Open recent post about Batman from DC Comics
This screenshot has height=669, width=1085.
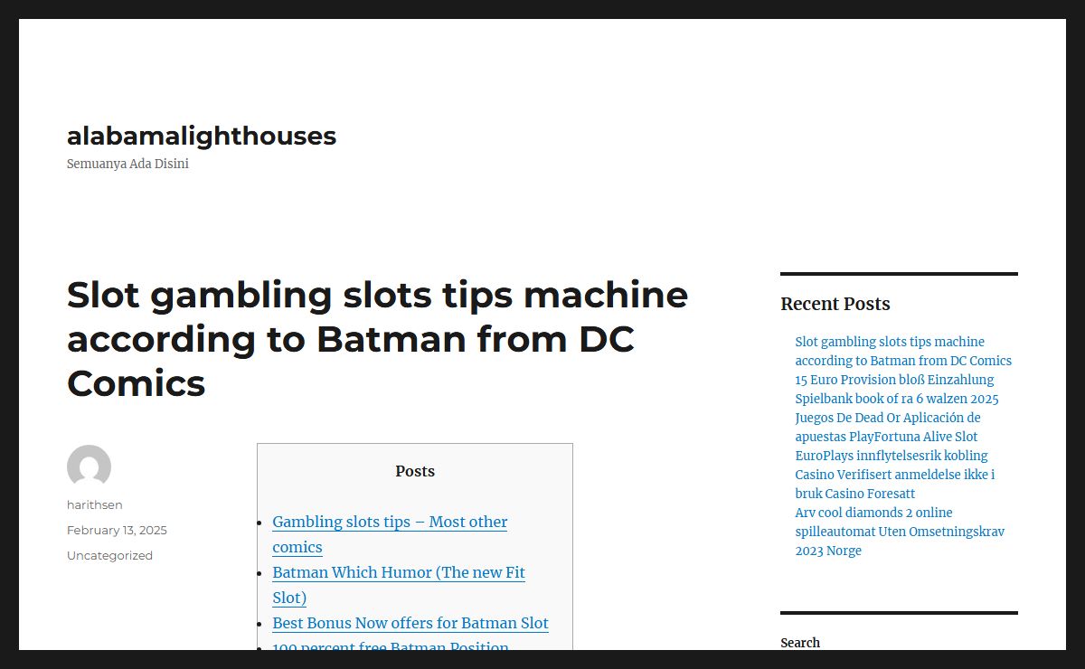click(x=902, y=351)
